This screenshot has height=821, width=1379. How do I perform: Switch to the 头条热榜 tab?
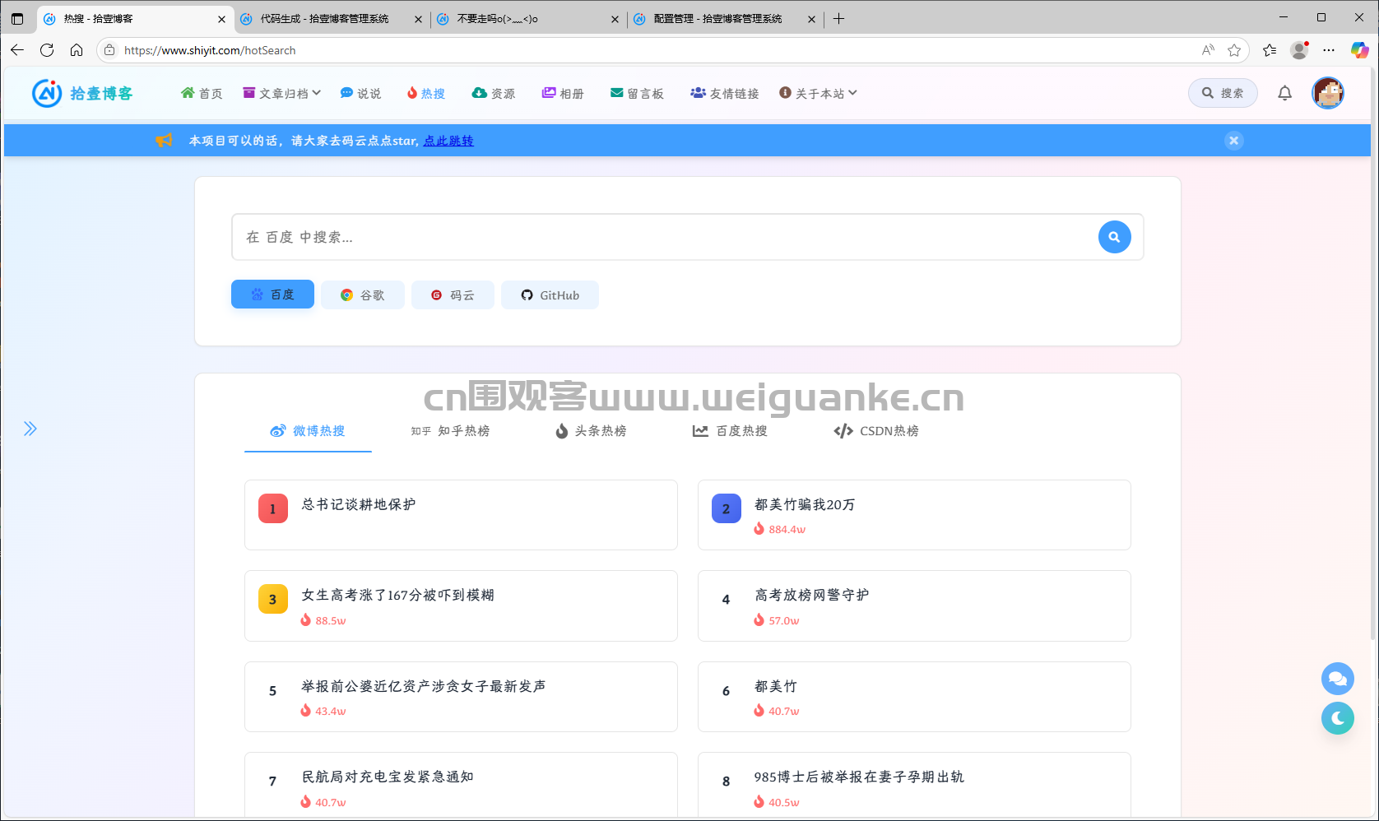pyautogui.click(x=591, y=431)
